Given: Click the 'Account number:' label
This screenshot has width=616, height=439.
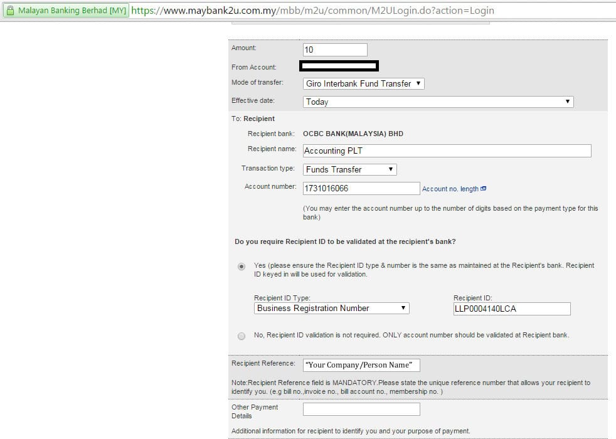Looking at the screenshot, I should click(270, 186).
